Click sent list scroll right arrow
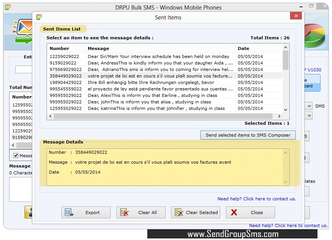The width and height of the screenshot is (332, 240). [279, 116]
